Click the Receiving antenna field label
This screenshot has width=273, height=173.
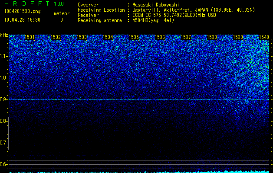pyautogui.click(x=100, y=20)
